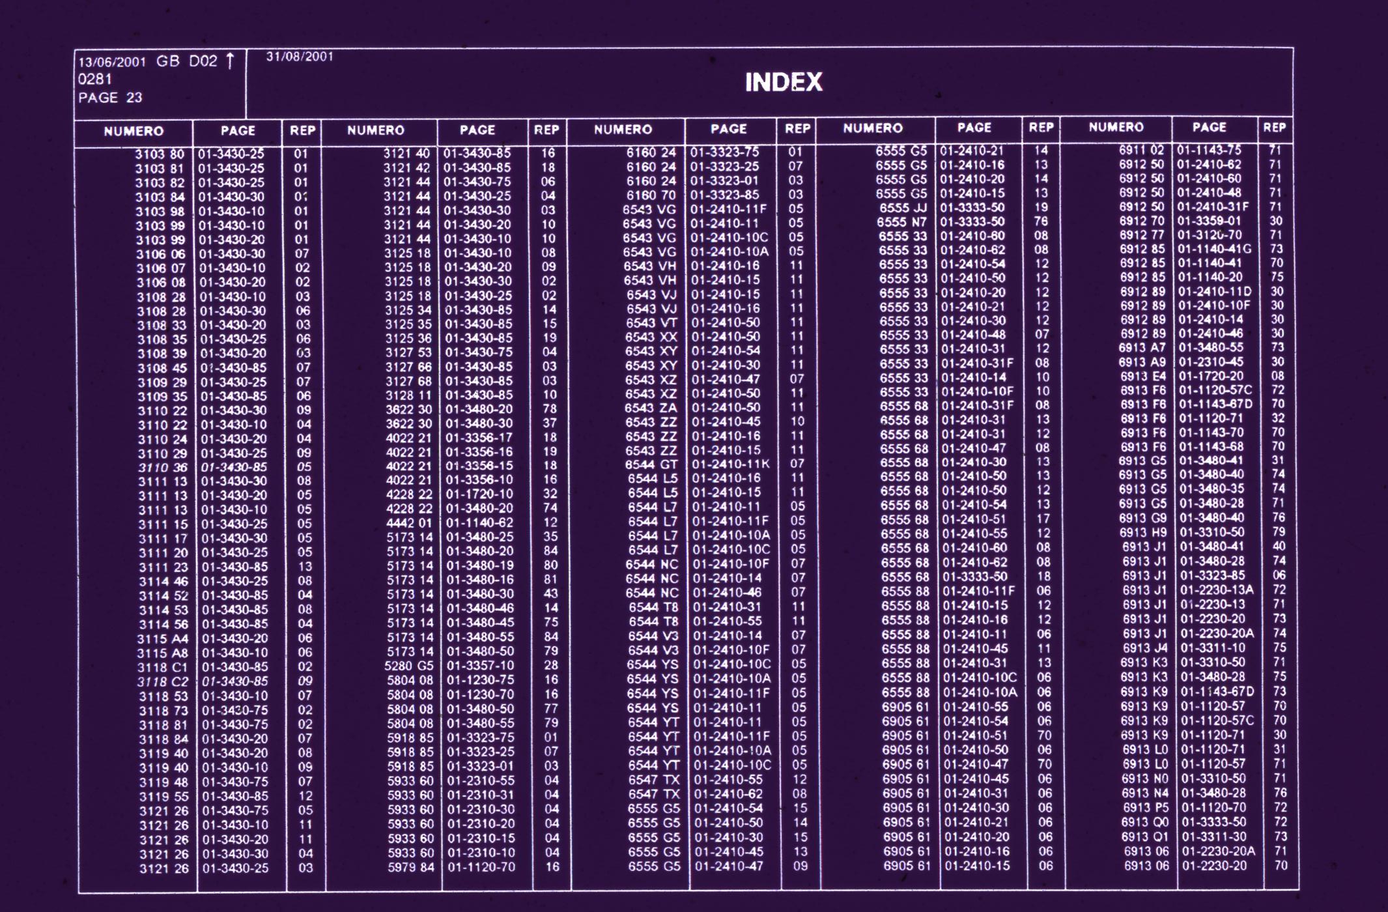Viewport: 1388px width, 912px height.
Task: Select numero 6913 J4
Action: tap(1144, 648)
